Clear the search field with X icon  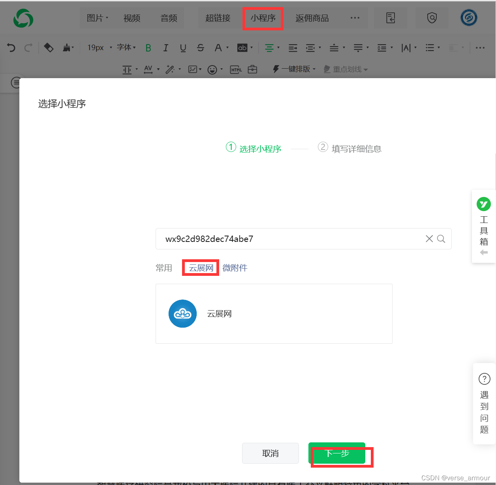pos(429,239)
